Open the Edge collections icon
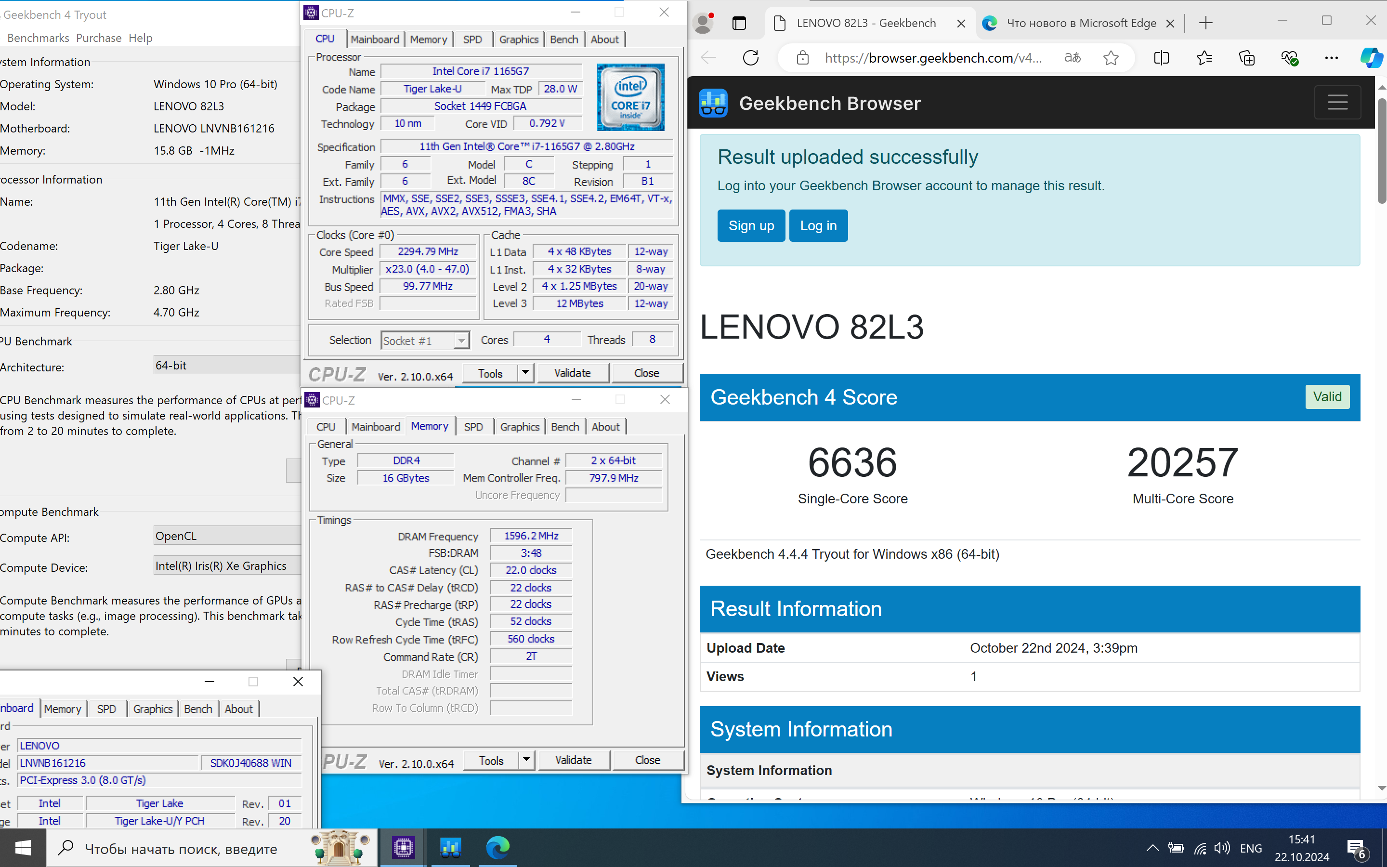 click(x=1246, y=58)
